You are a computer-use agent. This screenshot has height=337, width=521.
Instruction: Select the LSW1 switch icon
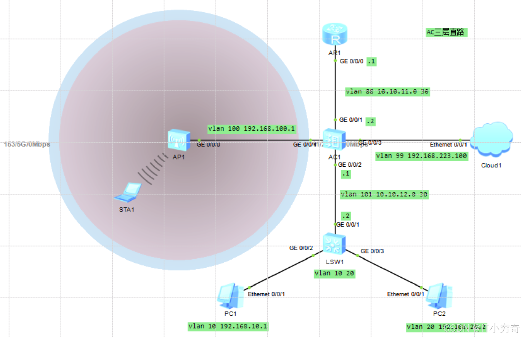(334, 244)
